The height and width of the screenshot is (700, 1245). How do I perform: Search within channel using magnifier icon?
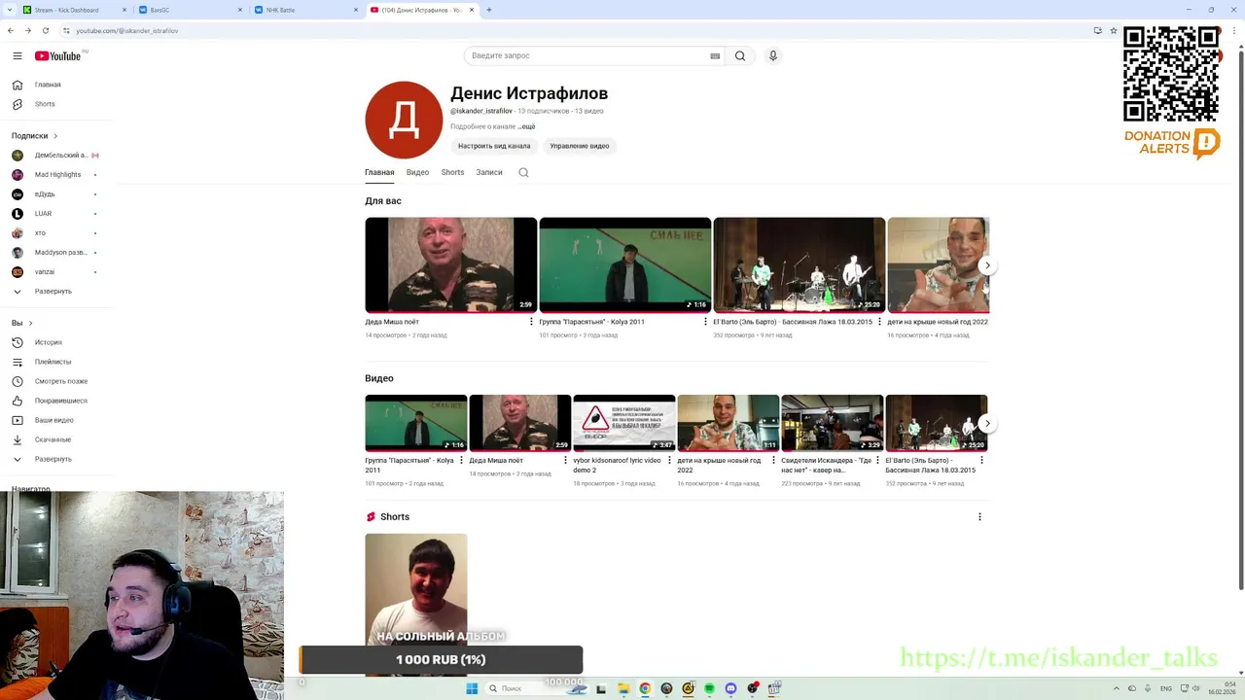tap(523, 173)
